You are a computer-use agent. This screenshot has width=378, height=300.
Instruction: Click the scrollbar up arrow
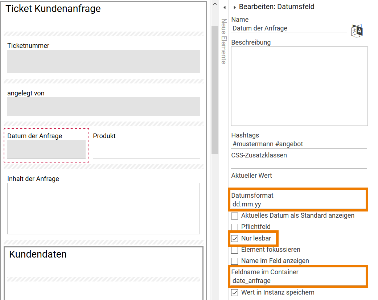[215, 4]
